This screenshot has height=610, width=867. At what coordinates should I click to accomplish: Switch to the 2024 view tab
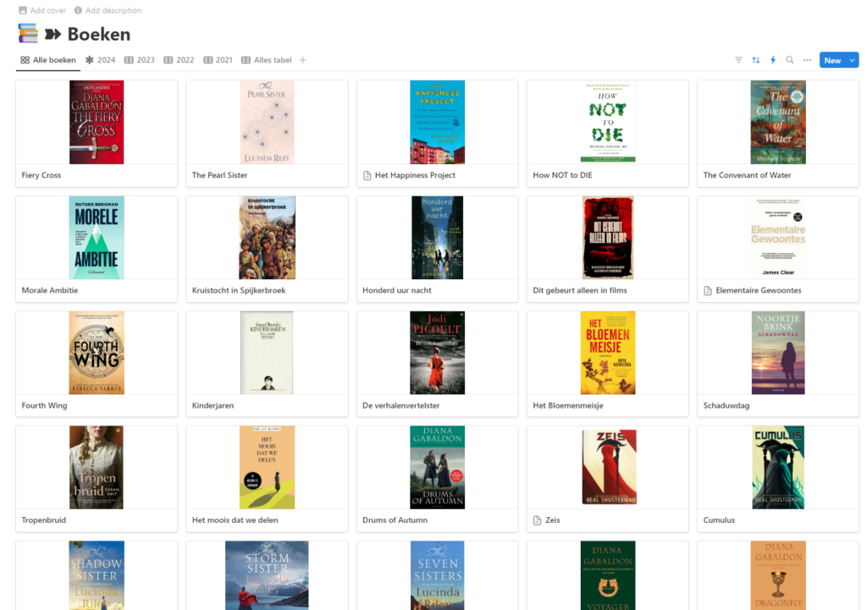pos(100,60)
